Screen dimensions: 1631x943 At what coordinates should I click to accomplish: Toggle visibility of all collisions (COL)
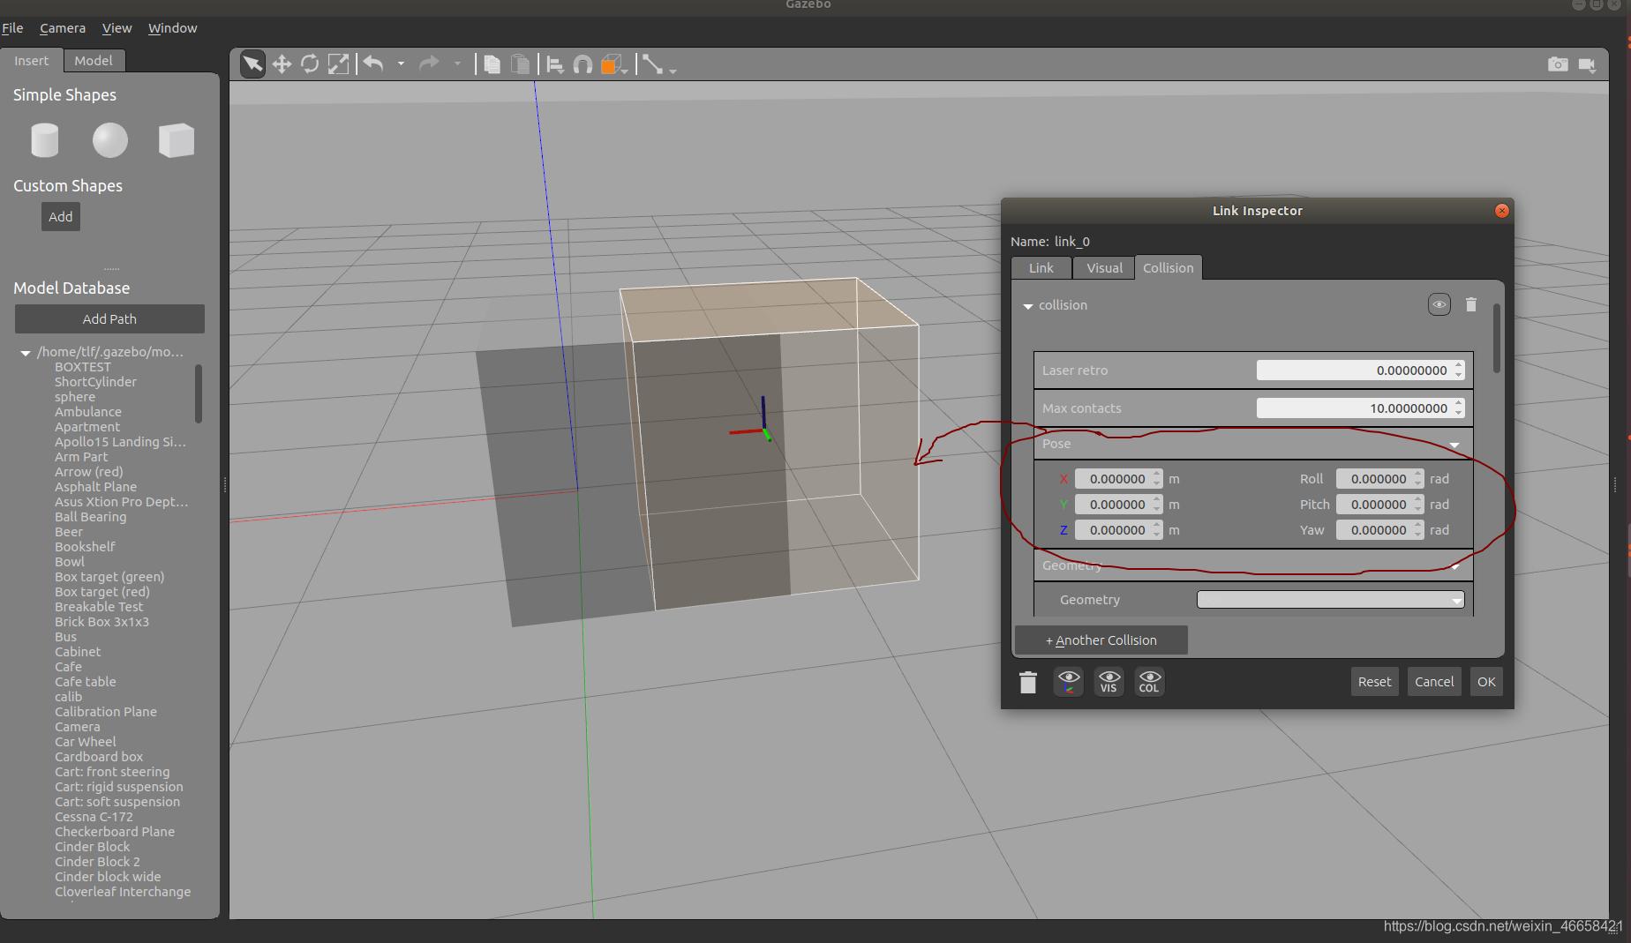(1149, 682)
